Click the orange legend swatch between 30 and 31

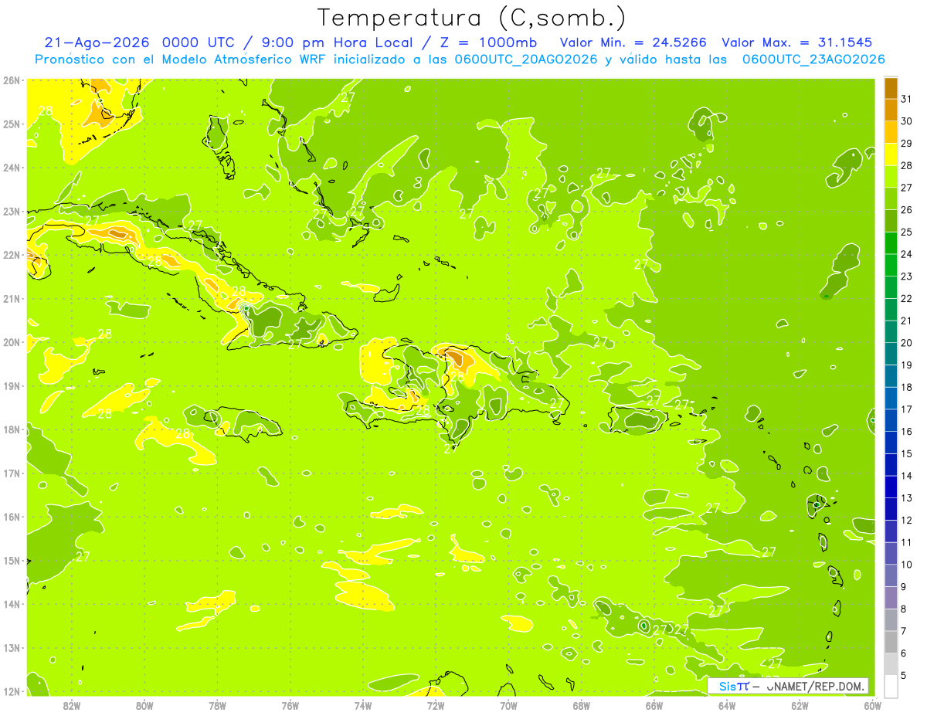(x=891, y=110)
